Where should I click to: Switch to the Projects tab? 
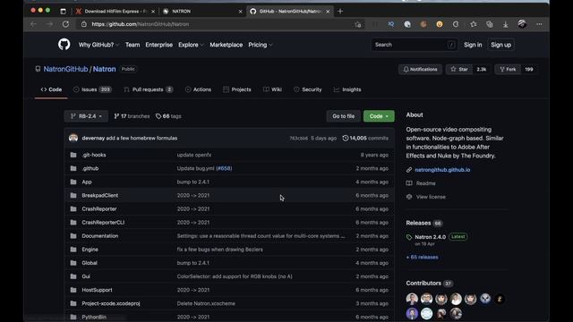click(236, 89)
